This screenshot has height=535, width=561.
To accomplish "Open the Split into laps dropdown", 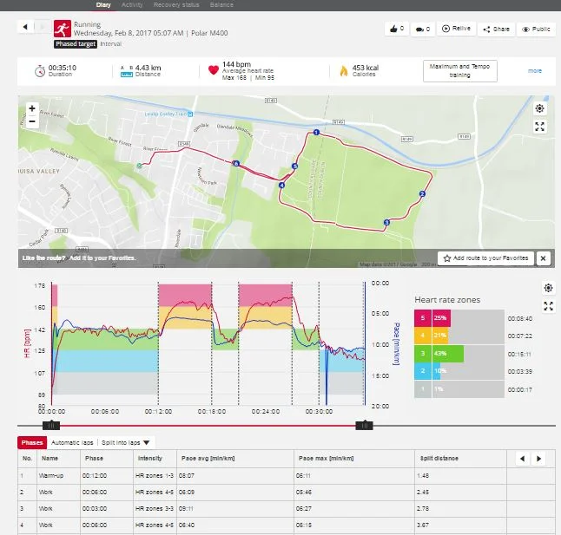I will point(126,442).
